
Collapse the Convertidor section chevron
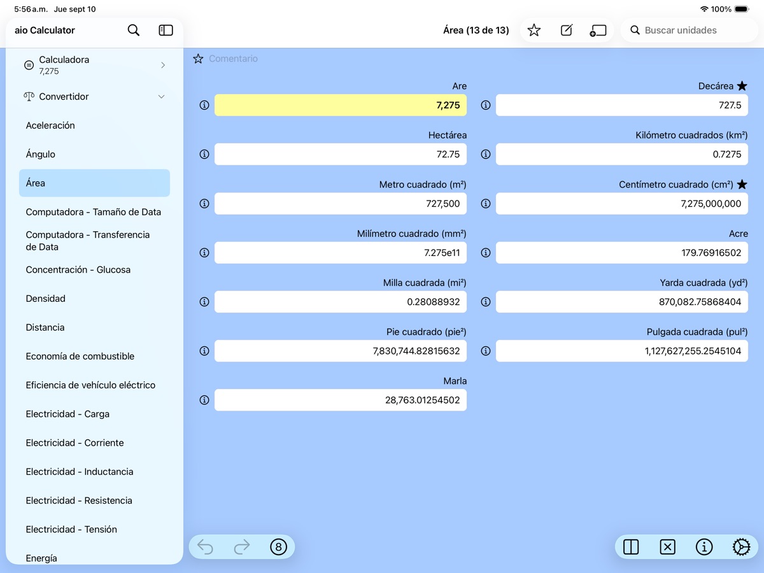click(161, 97)
